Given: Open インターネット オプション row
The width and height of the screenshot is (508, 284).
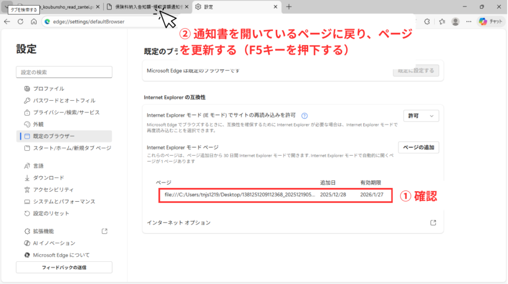Looking at the screenshot, I should pyautogui.click(x=293, y=223).
